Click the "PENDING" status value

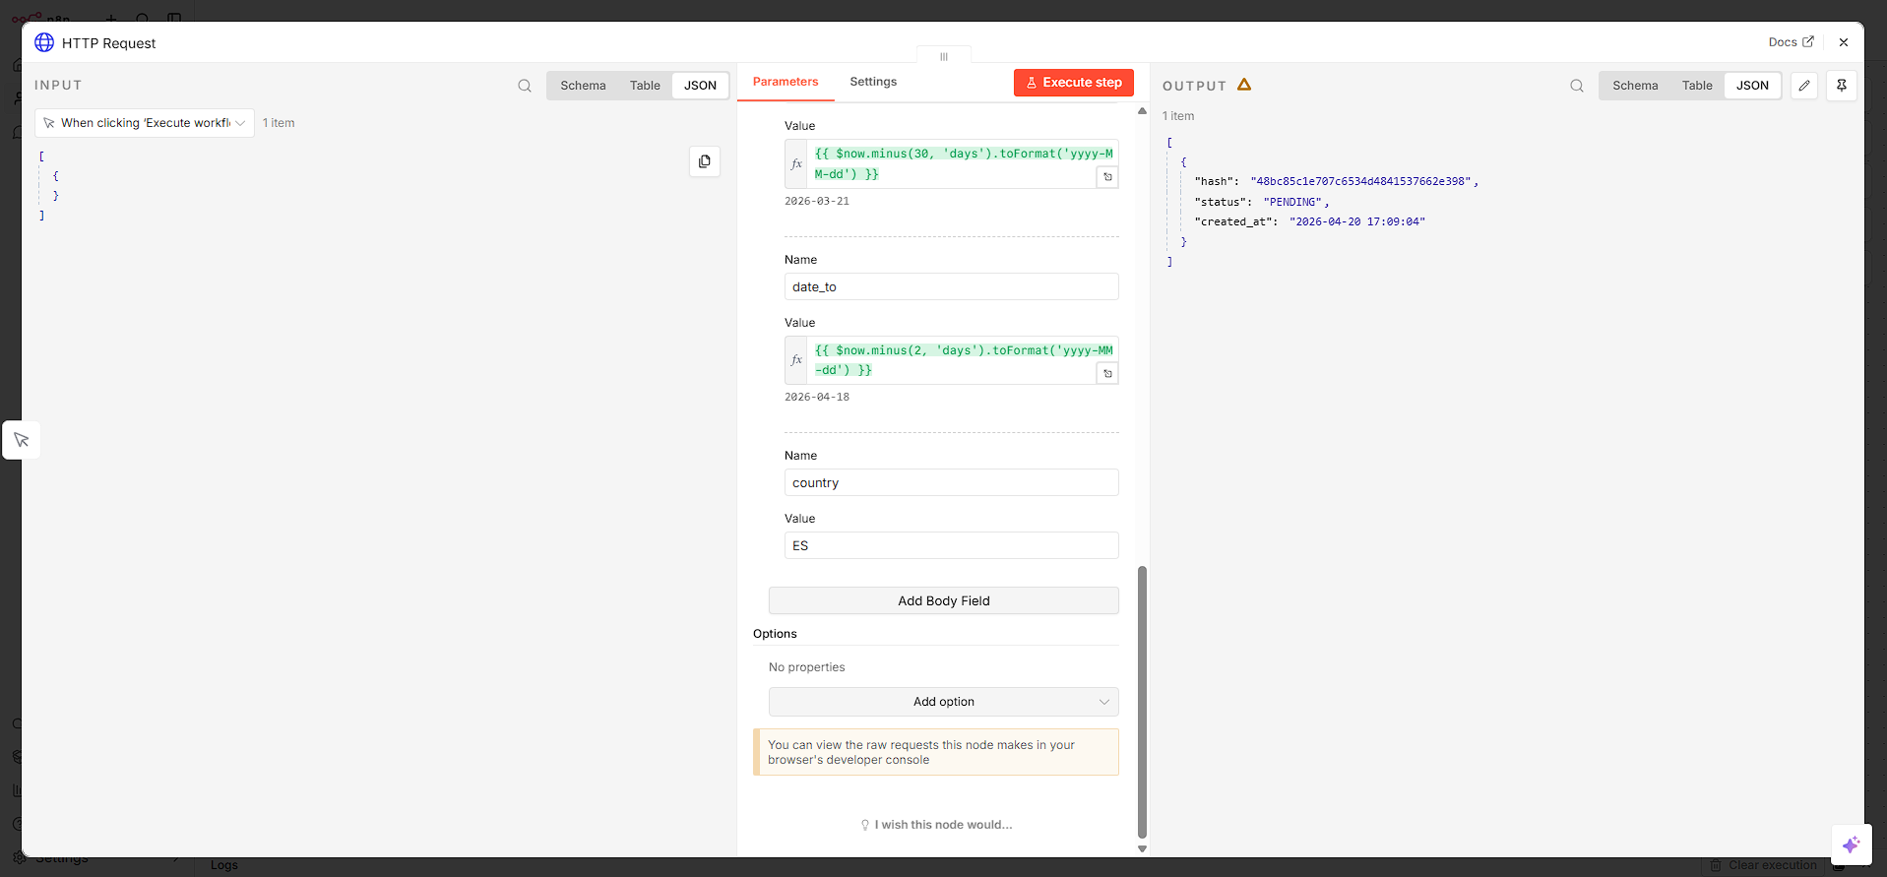coord(1292,202)
